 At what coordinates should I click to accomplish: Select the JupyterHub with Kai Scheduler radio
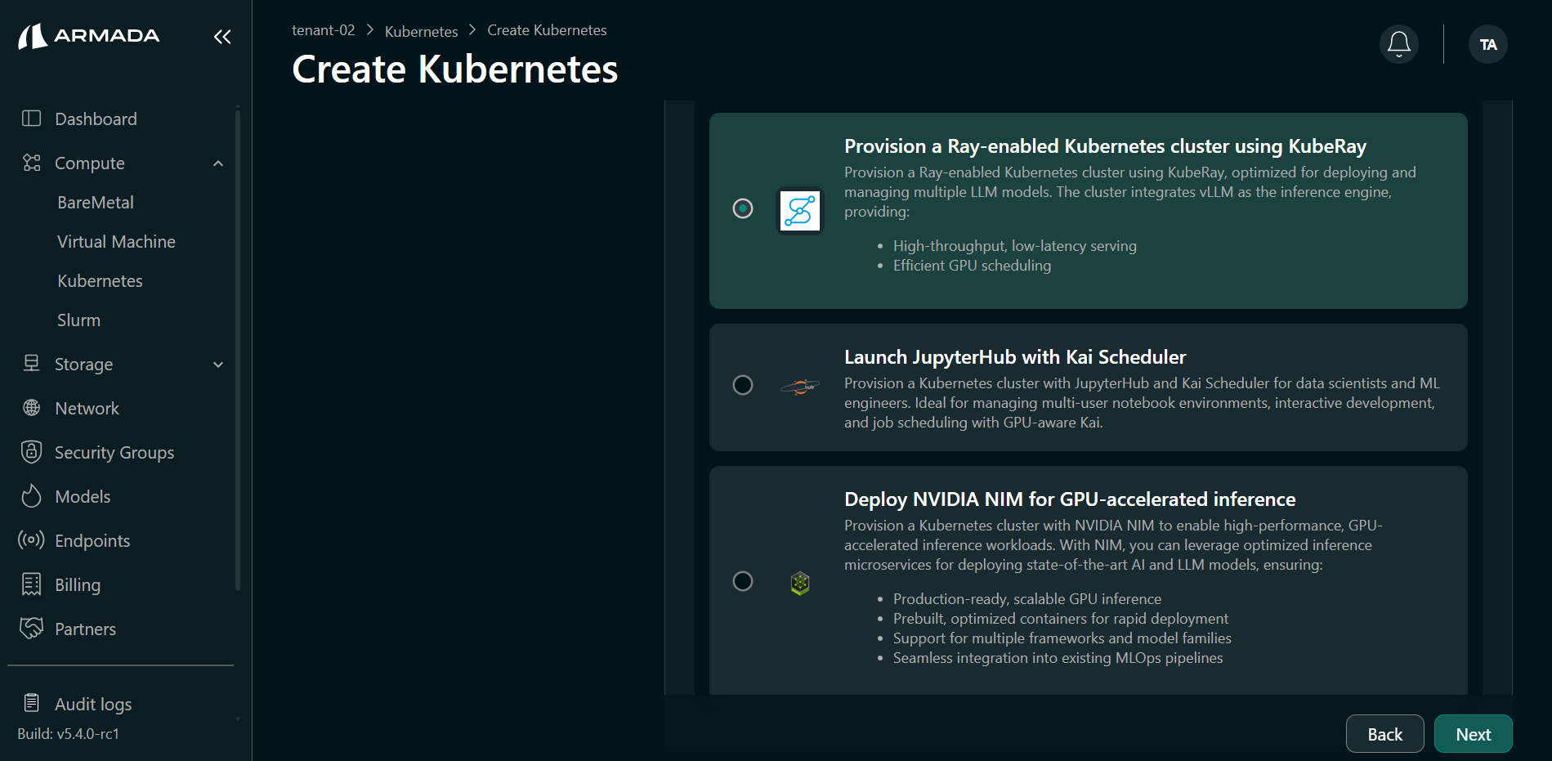[743, 385]
